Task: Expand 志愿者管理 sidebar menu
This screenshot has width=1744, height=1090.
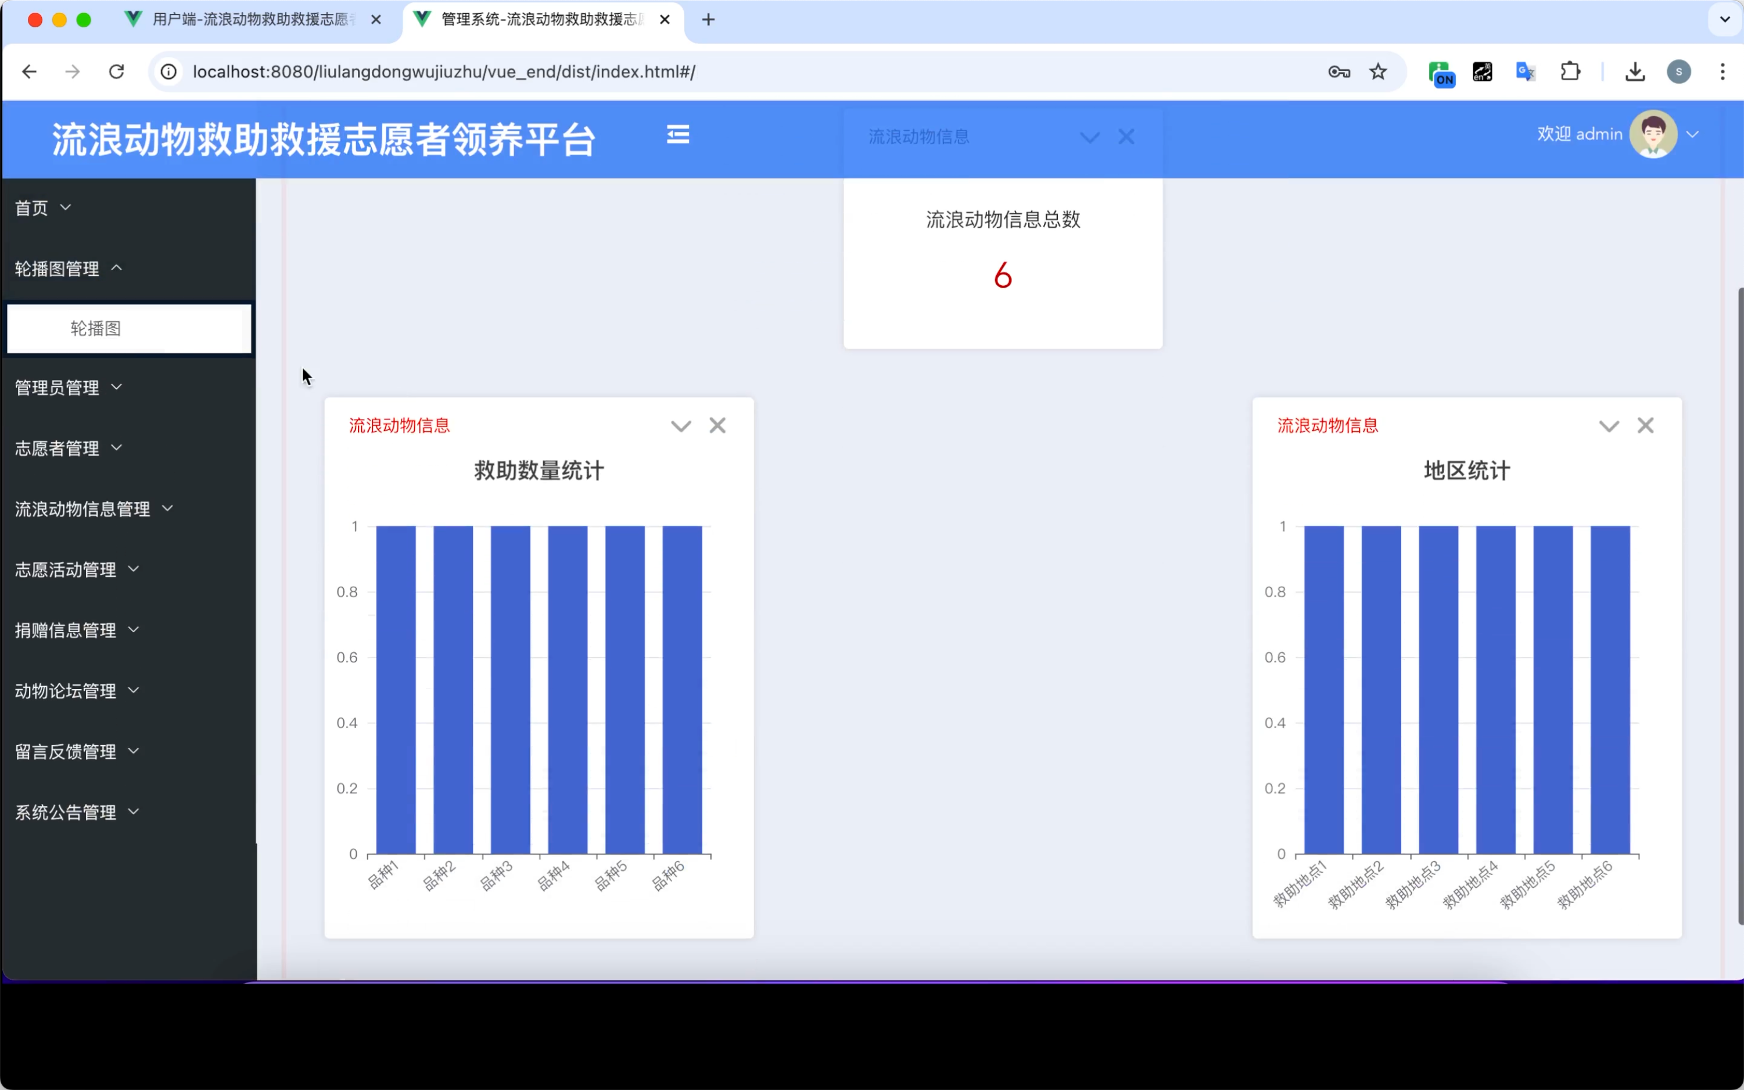Action: tap(69, 449)
